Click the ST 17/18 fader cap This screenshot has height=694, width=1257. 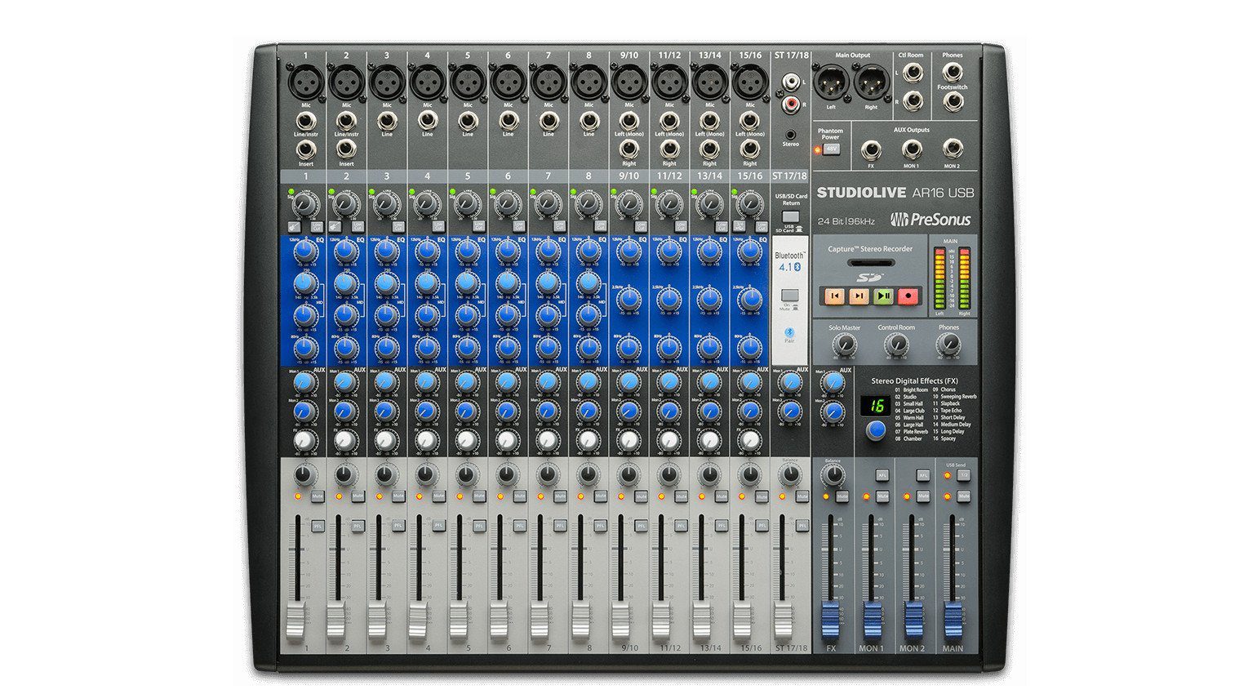[x=783, y=621]
